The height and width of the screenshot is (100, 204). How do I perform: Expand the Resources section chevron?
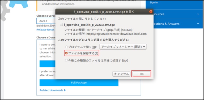pos(198,14)
